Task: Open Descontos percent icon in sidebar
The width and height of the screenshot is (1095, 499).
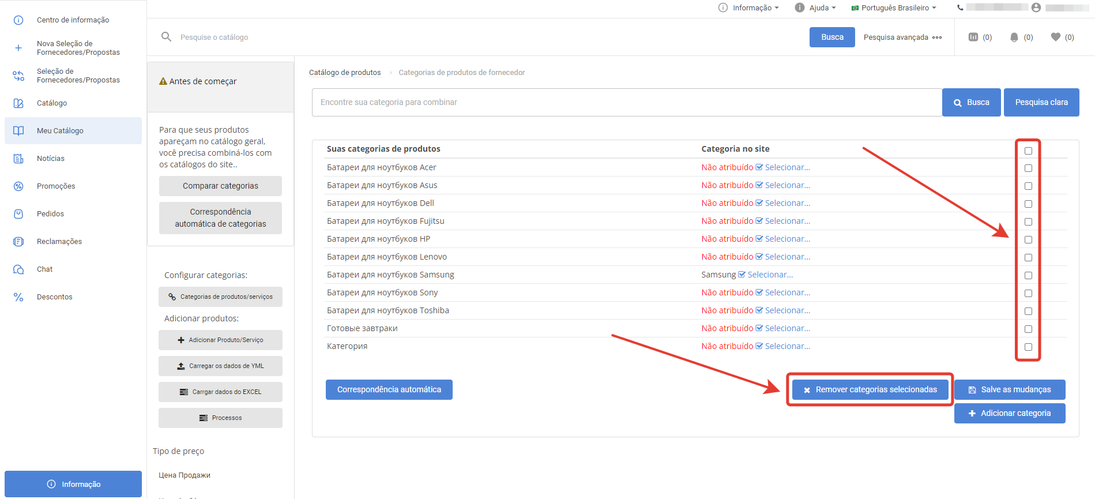Action: pyautogui.click(x=18, y=297)
